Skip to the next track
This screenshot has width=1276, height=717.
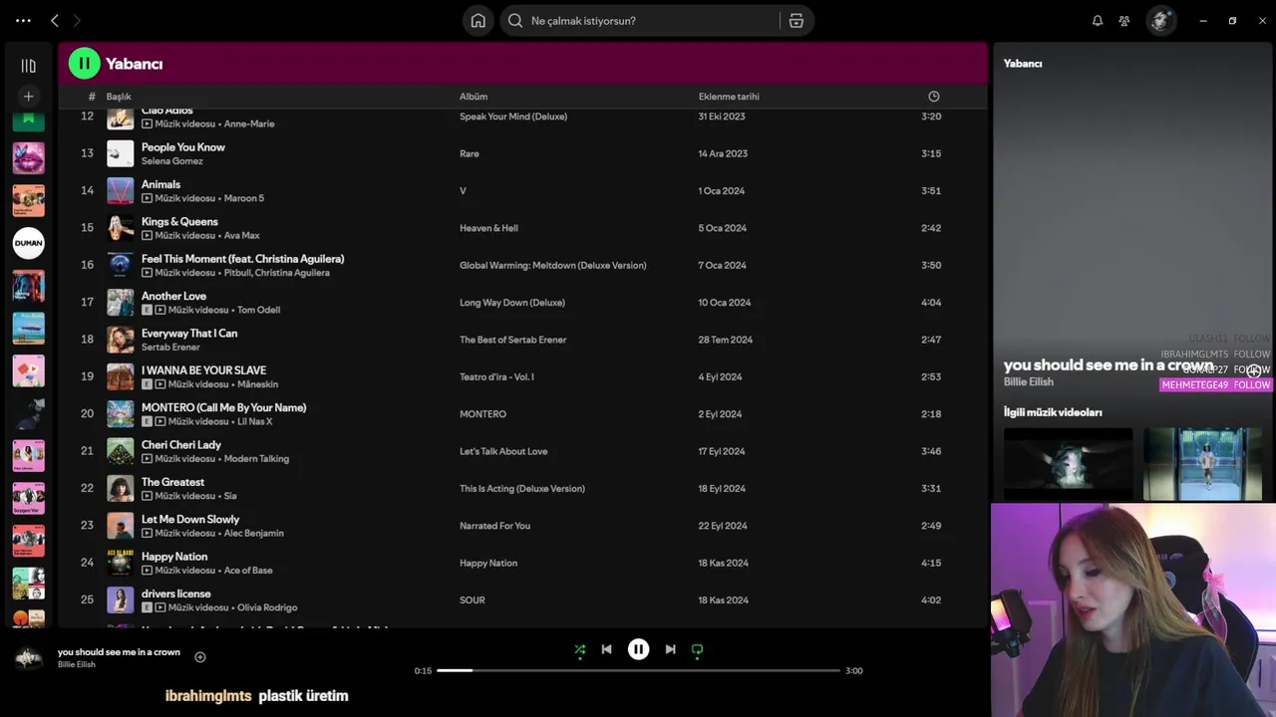coord(670,649)
